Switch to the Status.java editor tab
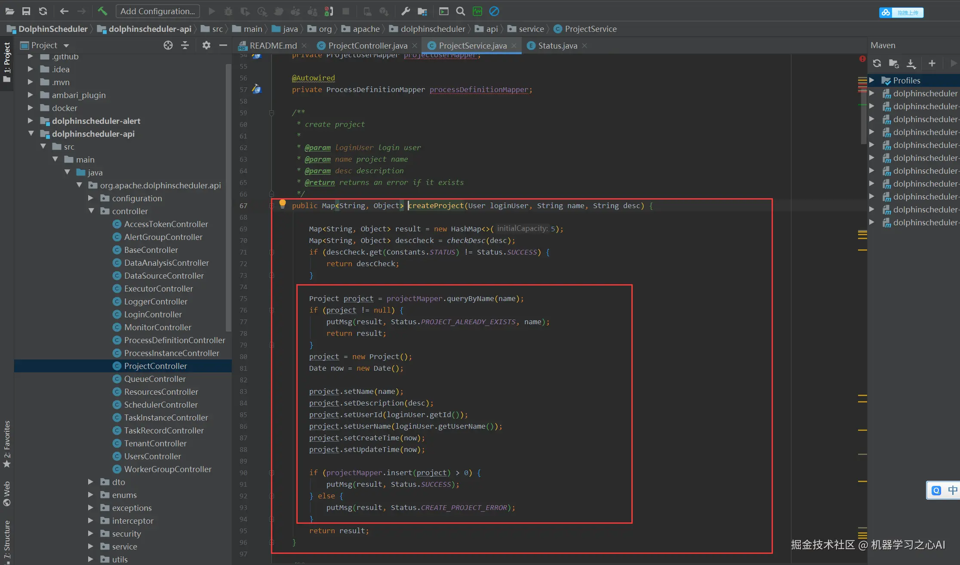 click(557, 46)
